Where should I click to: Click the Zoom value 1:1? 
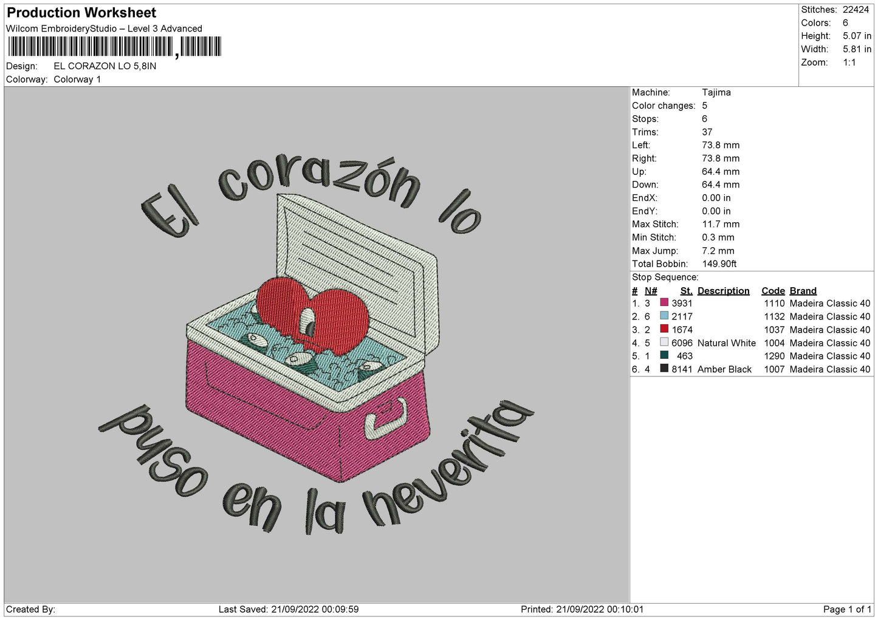(849, 63)
